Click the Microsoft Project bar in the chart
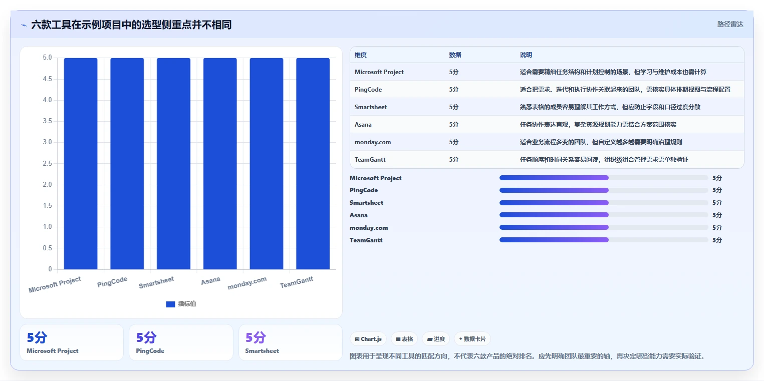This screenshot has width=764, height=381. [81, 164]
